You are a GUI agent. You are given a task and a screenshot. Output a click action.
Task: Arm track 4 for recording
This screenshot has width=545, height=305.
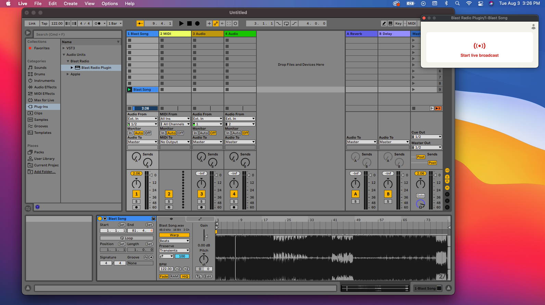[x=234, y=207]
